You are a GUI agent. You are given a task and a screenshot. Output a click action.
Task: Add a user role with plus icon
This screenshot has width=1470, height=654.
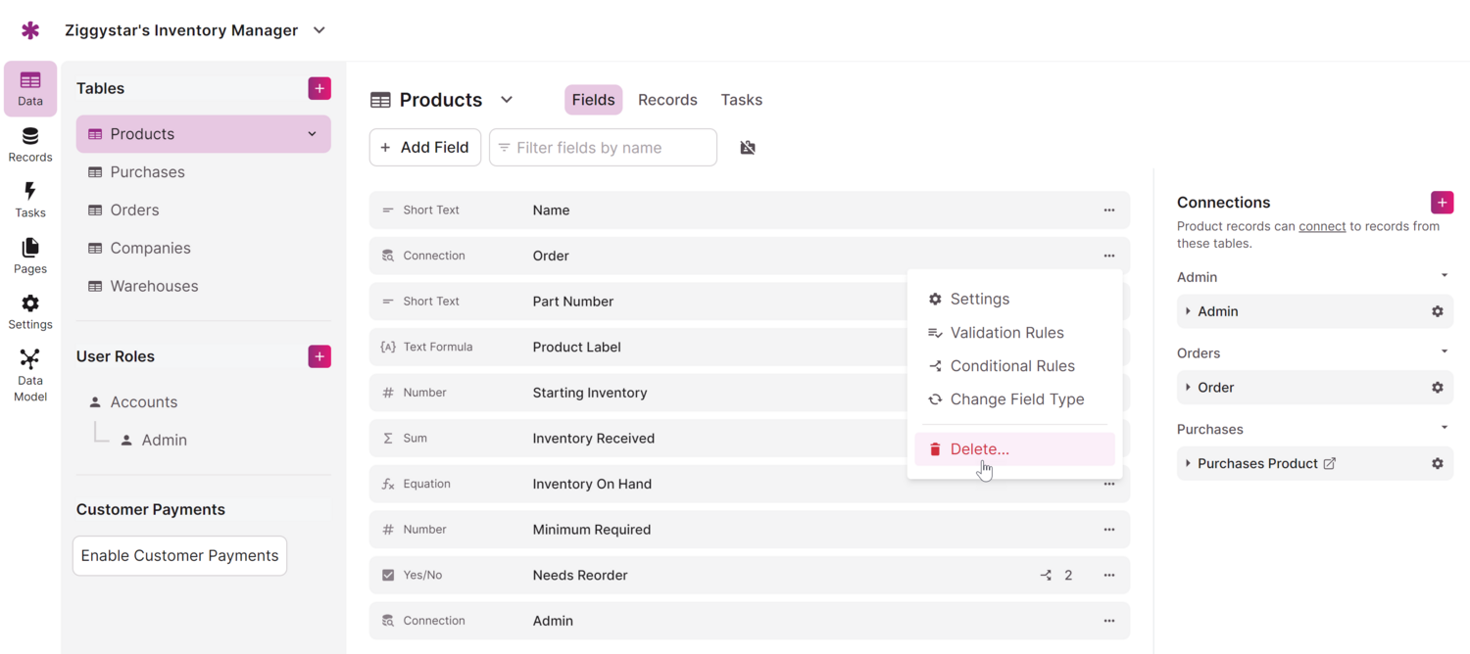[319, 356]
